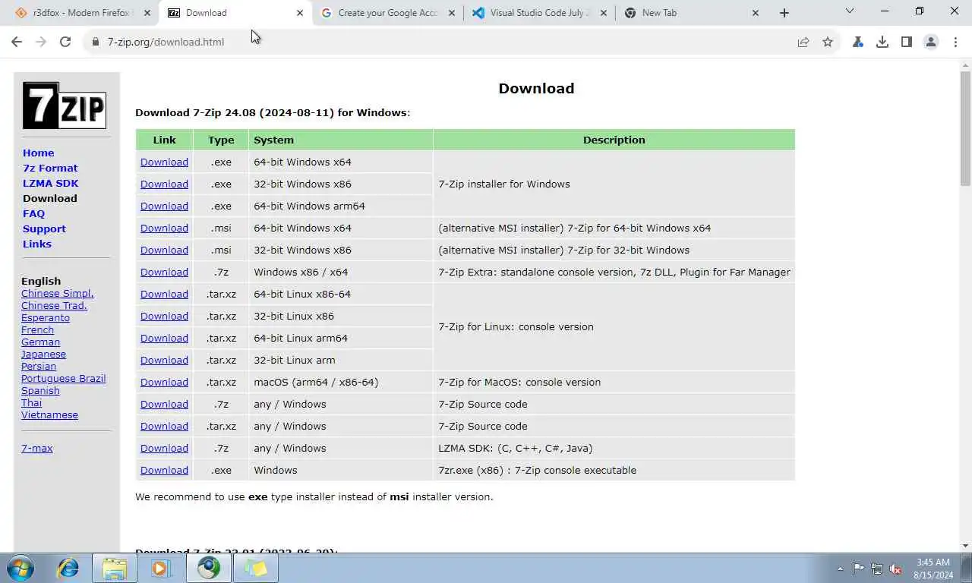Open the sticky notes taskbar icon
The width and height of the screenshot is (972, 583).
pos(256,568)
